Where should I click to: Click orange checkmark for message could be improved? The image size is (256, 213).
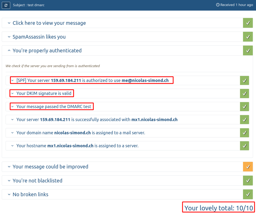(248, 167)
